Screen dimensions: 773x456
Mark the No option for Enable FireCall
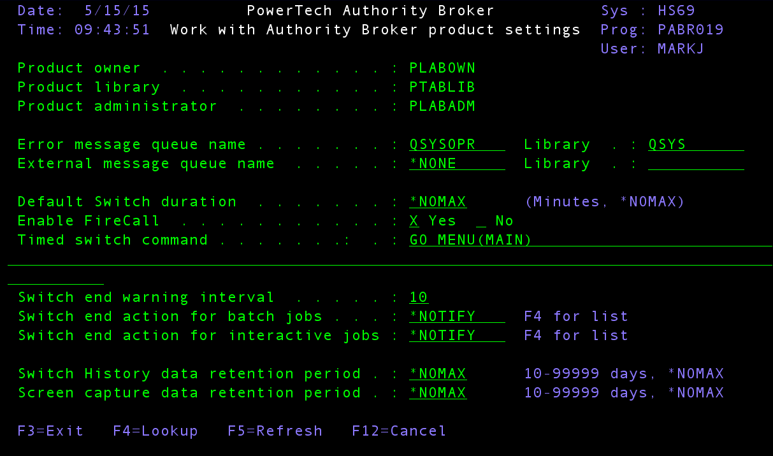pos(481,221)
